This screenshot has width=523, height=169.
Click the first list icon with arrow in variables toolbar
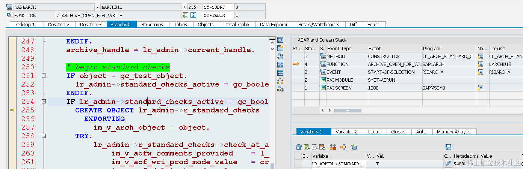tap(307, 147)
